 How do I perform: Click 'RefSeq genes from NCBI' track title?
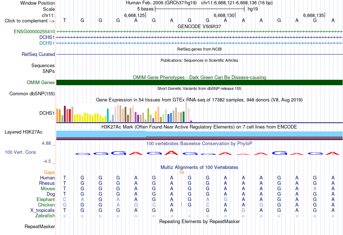pyautogui.click(x=199, y=49)
